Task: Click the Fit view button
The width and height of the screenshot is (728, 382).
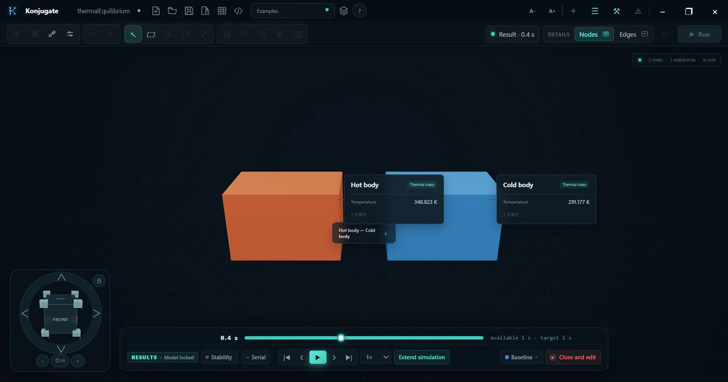Action: point(60,361)
